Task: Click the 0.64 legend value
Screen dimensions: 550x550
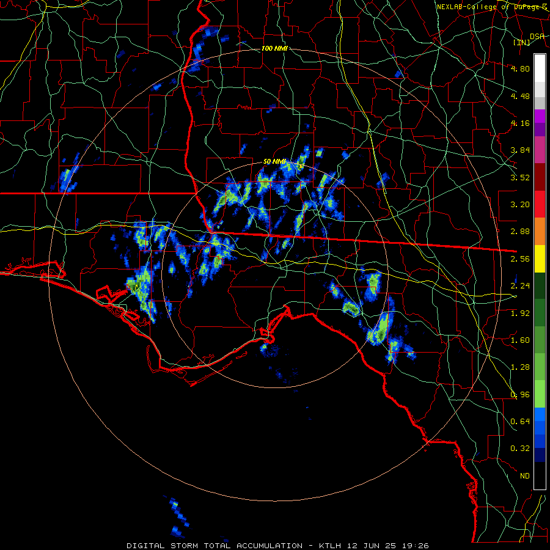Action: [x=520, y=422]
